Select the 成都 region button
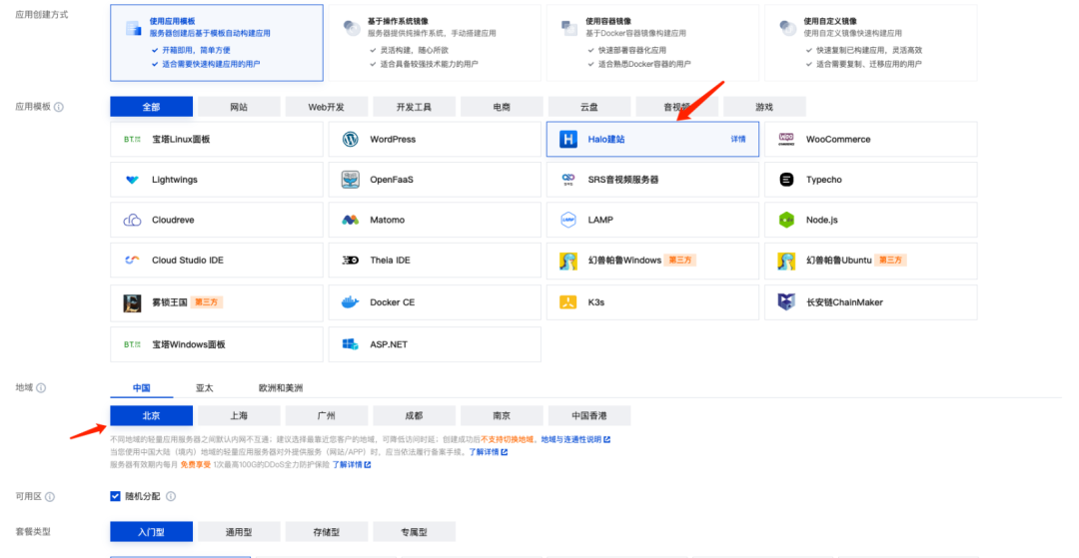 [x=415, y=415]
